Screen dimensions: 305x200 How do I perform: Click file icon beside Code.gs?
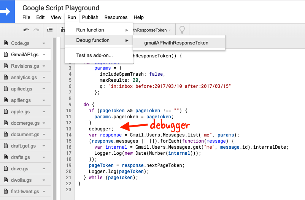[6, 43]
